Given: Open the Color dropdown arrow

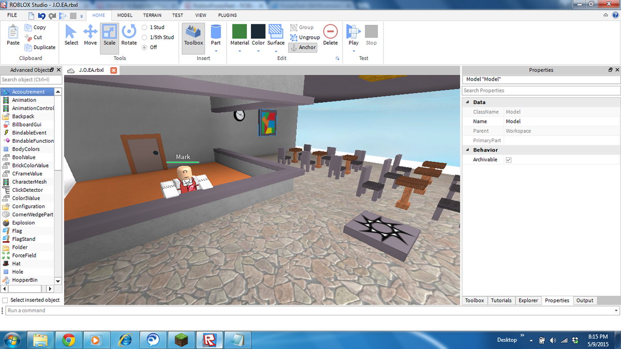Looking at the screenshot, I should pos(258,51).
